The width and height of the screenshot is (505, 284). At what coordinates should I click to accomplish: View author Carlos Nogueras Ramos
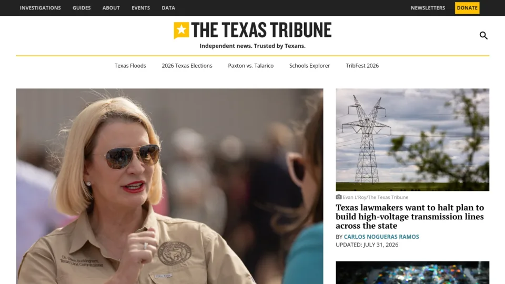pos(381,237)
